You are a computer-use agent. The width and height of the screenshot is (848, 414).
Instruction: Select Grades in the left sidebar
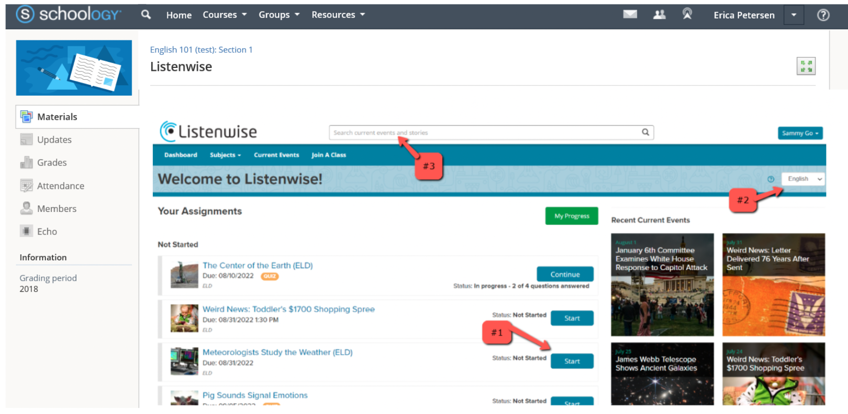point(51,163)
